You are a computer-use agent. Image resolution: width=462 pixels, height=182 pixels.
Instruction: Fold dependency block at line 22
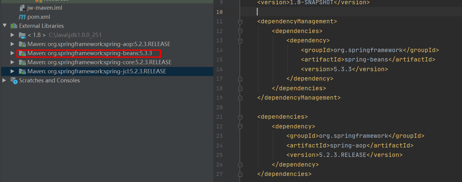[240, 127]
